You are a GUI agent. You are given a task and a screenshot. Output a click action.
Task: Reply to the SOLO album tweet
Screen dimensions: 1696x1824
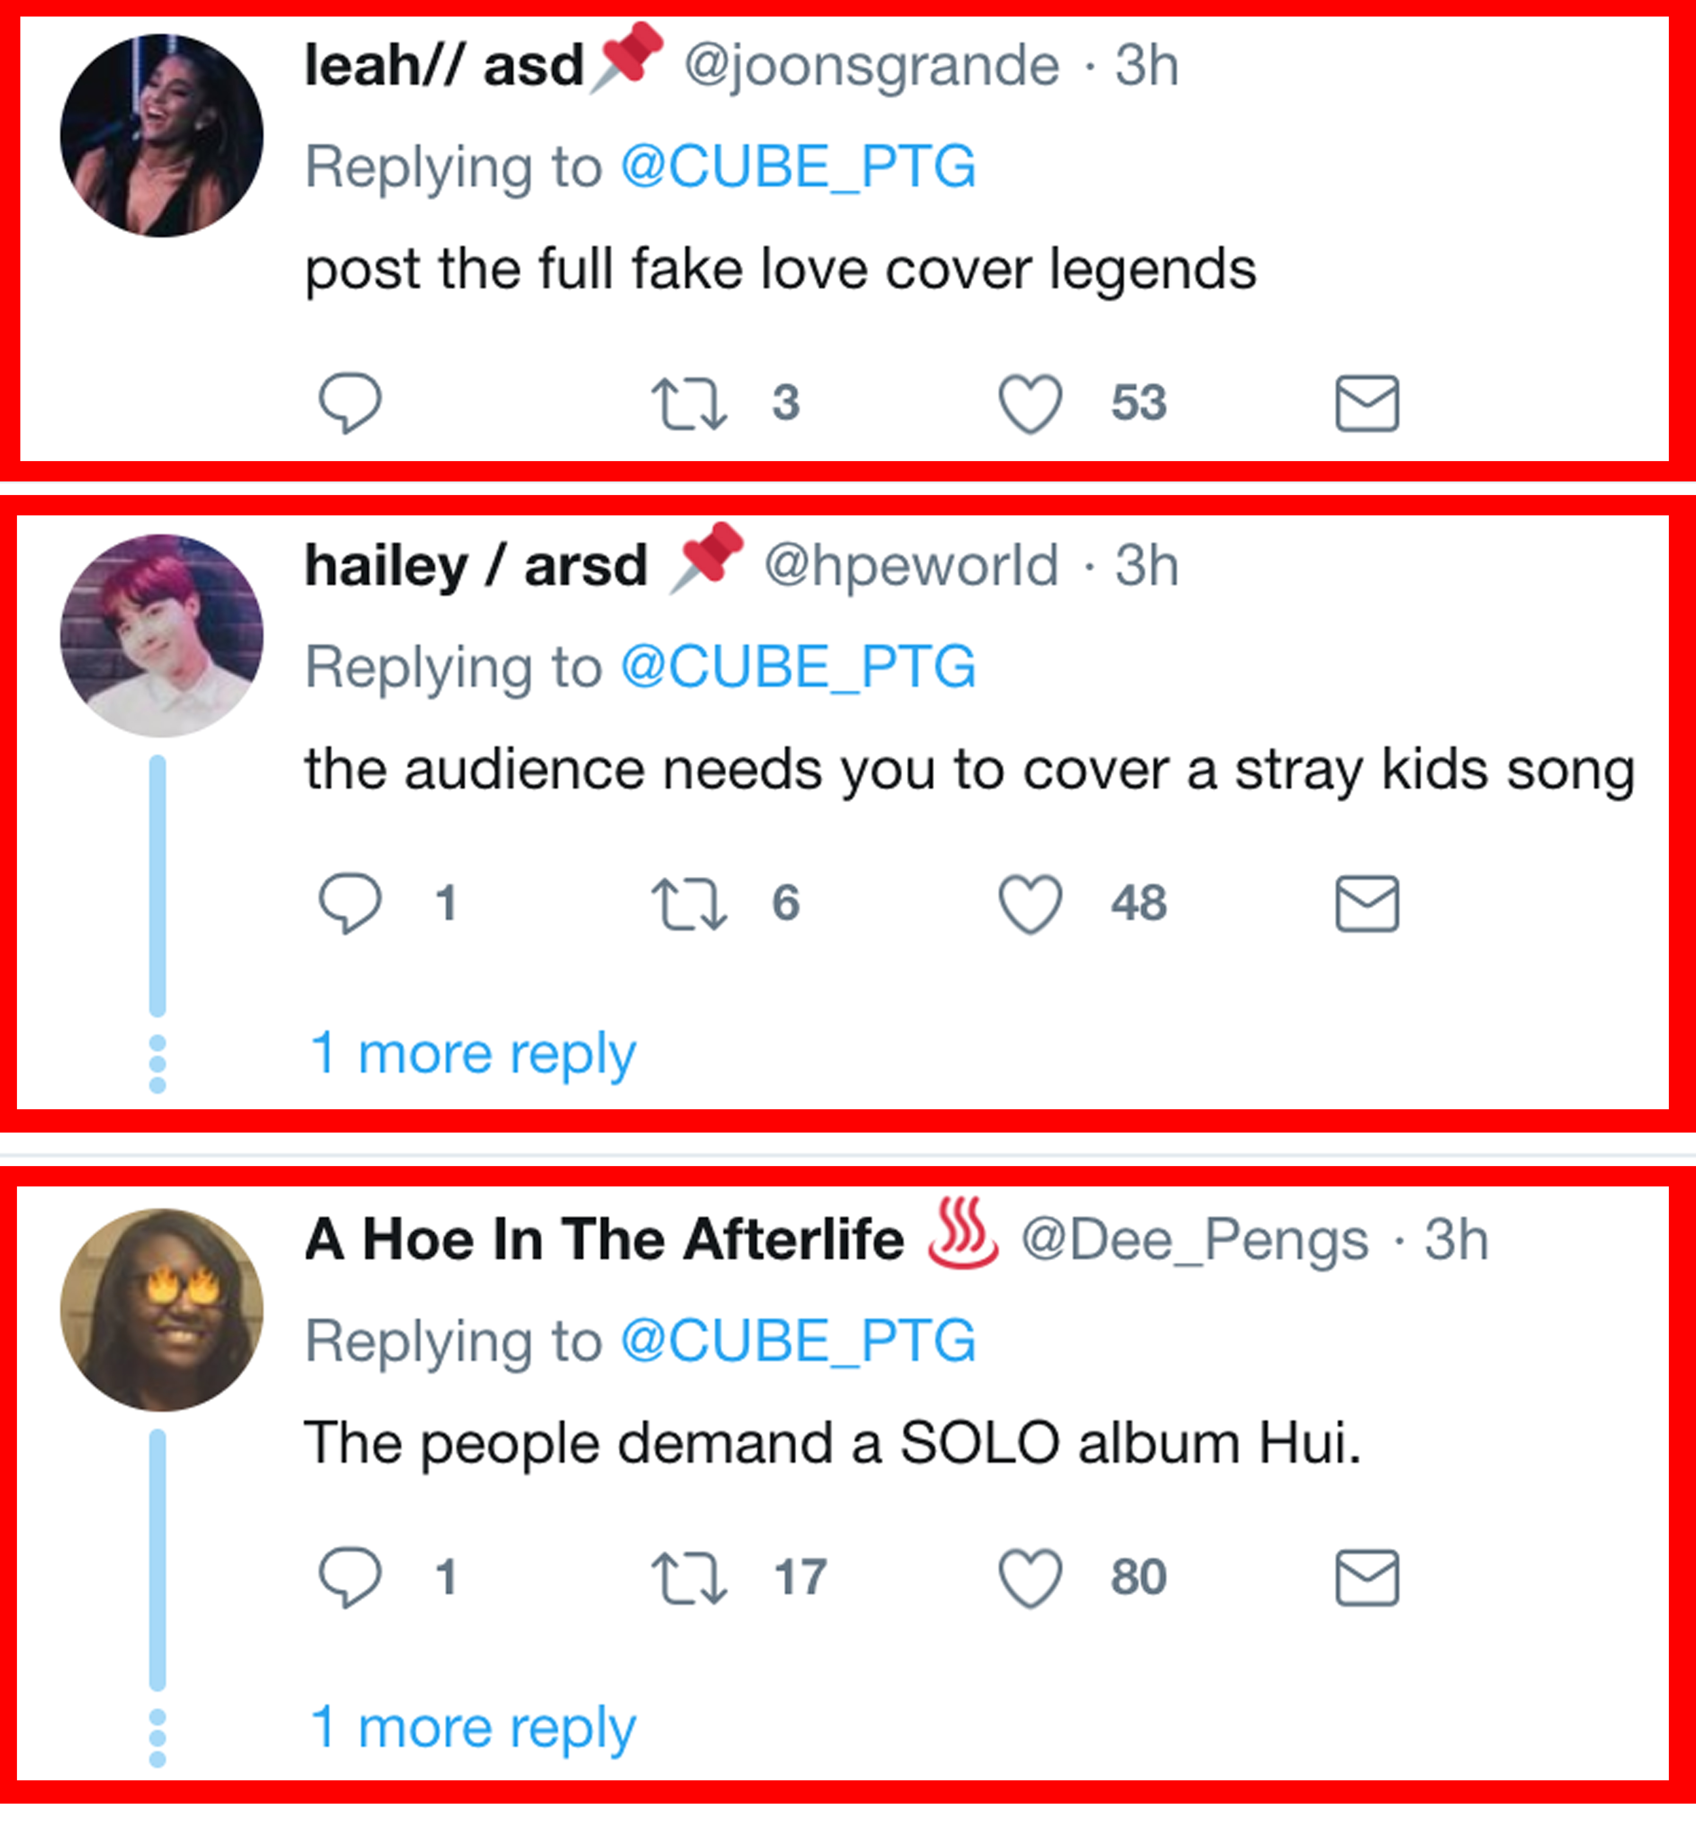click(349, 1577)
